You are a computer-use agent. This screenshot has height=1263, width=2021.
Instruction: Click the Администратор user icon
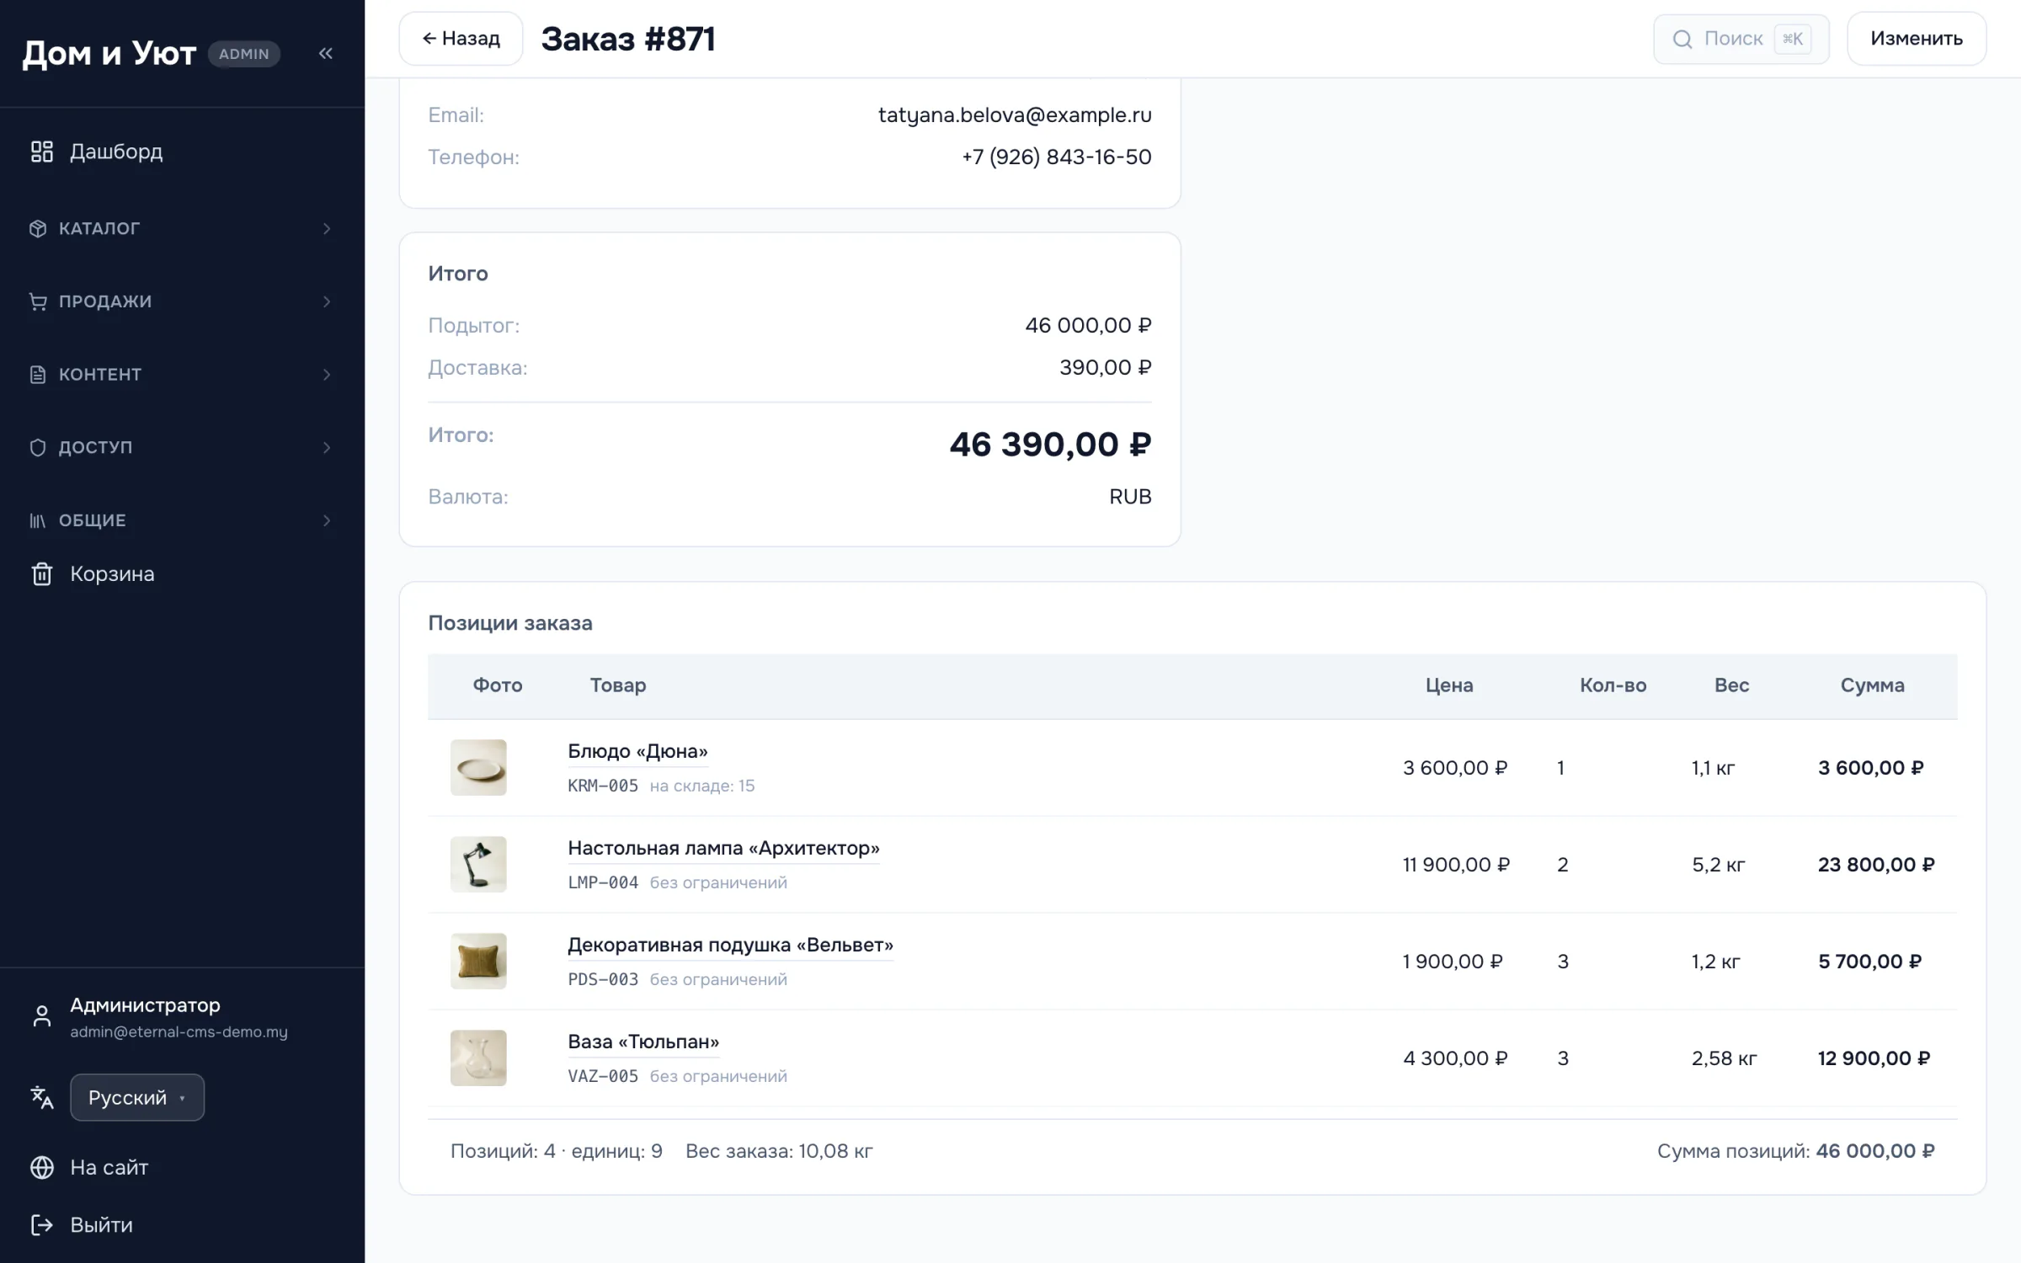click(41, 1016)
